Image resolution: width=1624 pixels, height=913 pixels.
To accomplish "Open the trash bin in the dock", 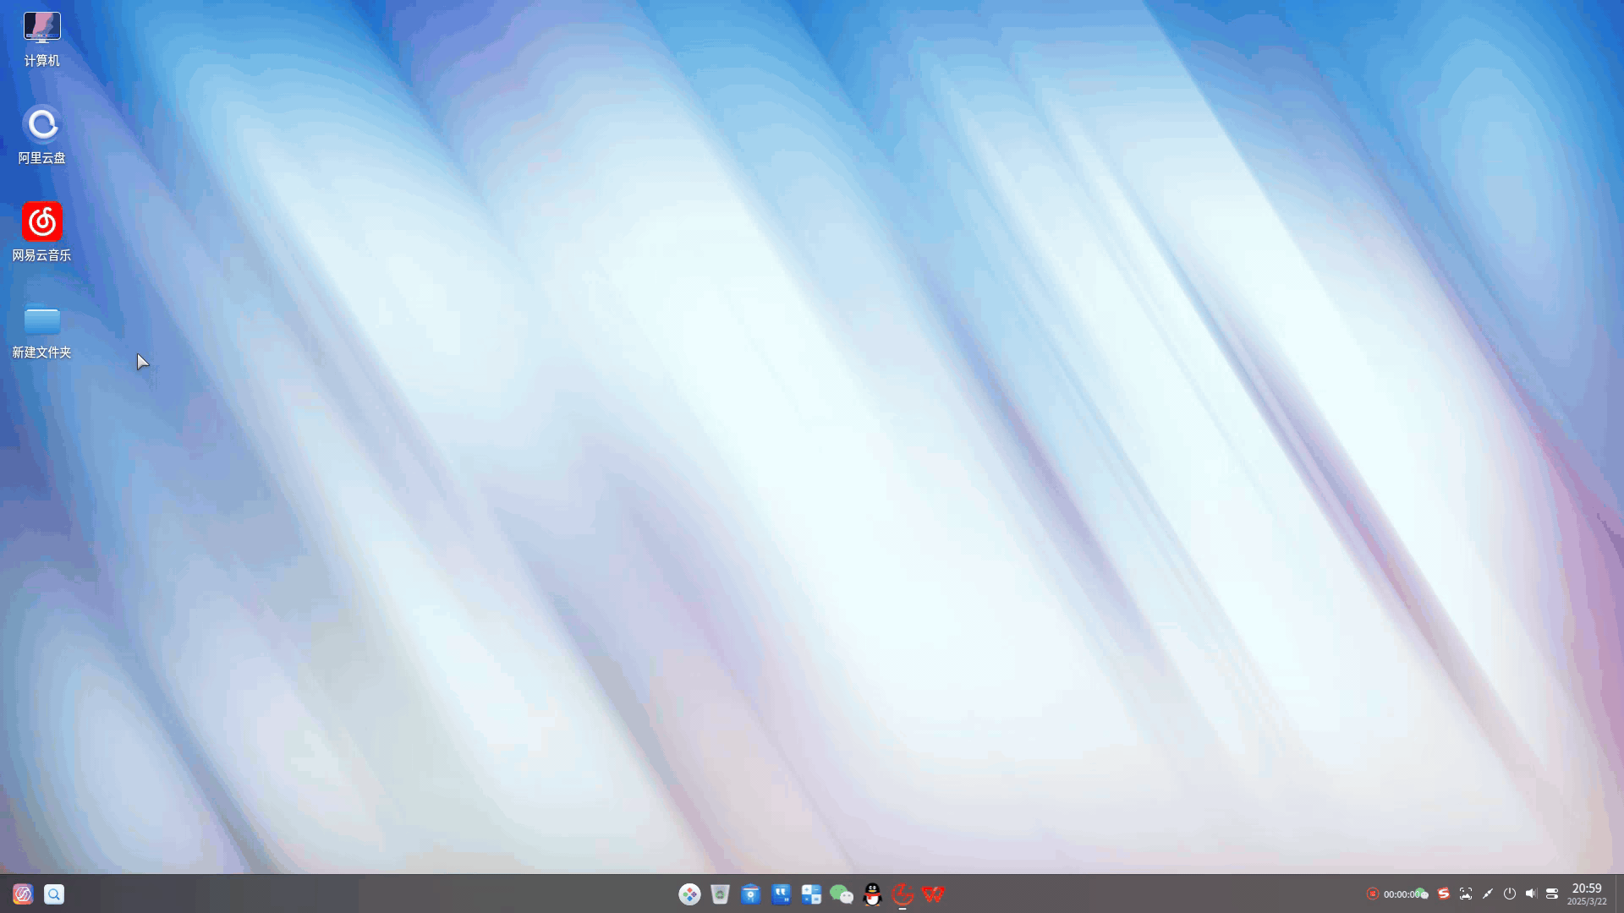I will [720, 894].
